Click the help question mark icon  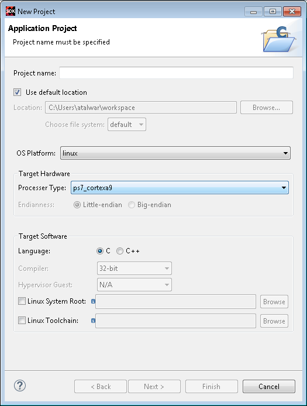click(x=20, y=386)
